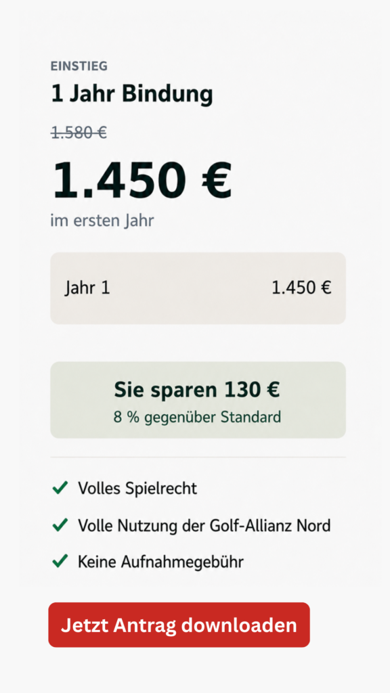The width and height of the screenshot is (390, 693).
Task: Click the Sie sparen 130 € savings box
Action: [x=198, y=400]
